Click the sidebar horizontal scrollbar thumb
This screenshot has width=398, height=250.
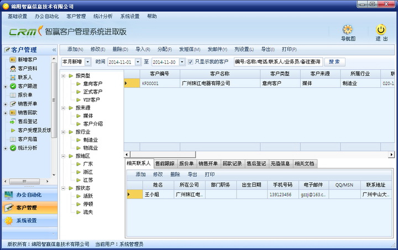click(24, 181)
